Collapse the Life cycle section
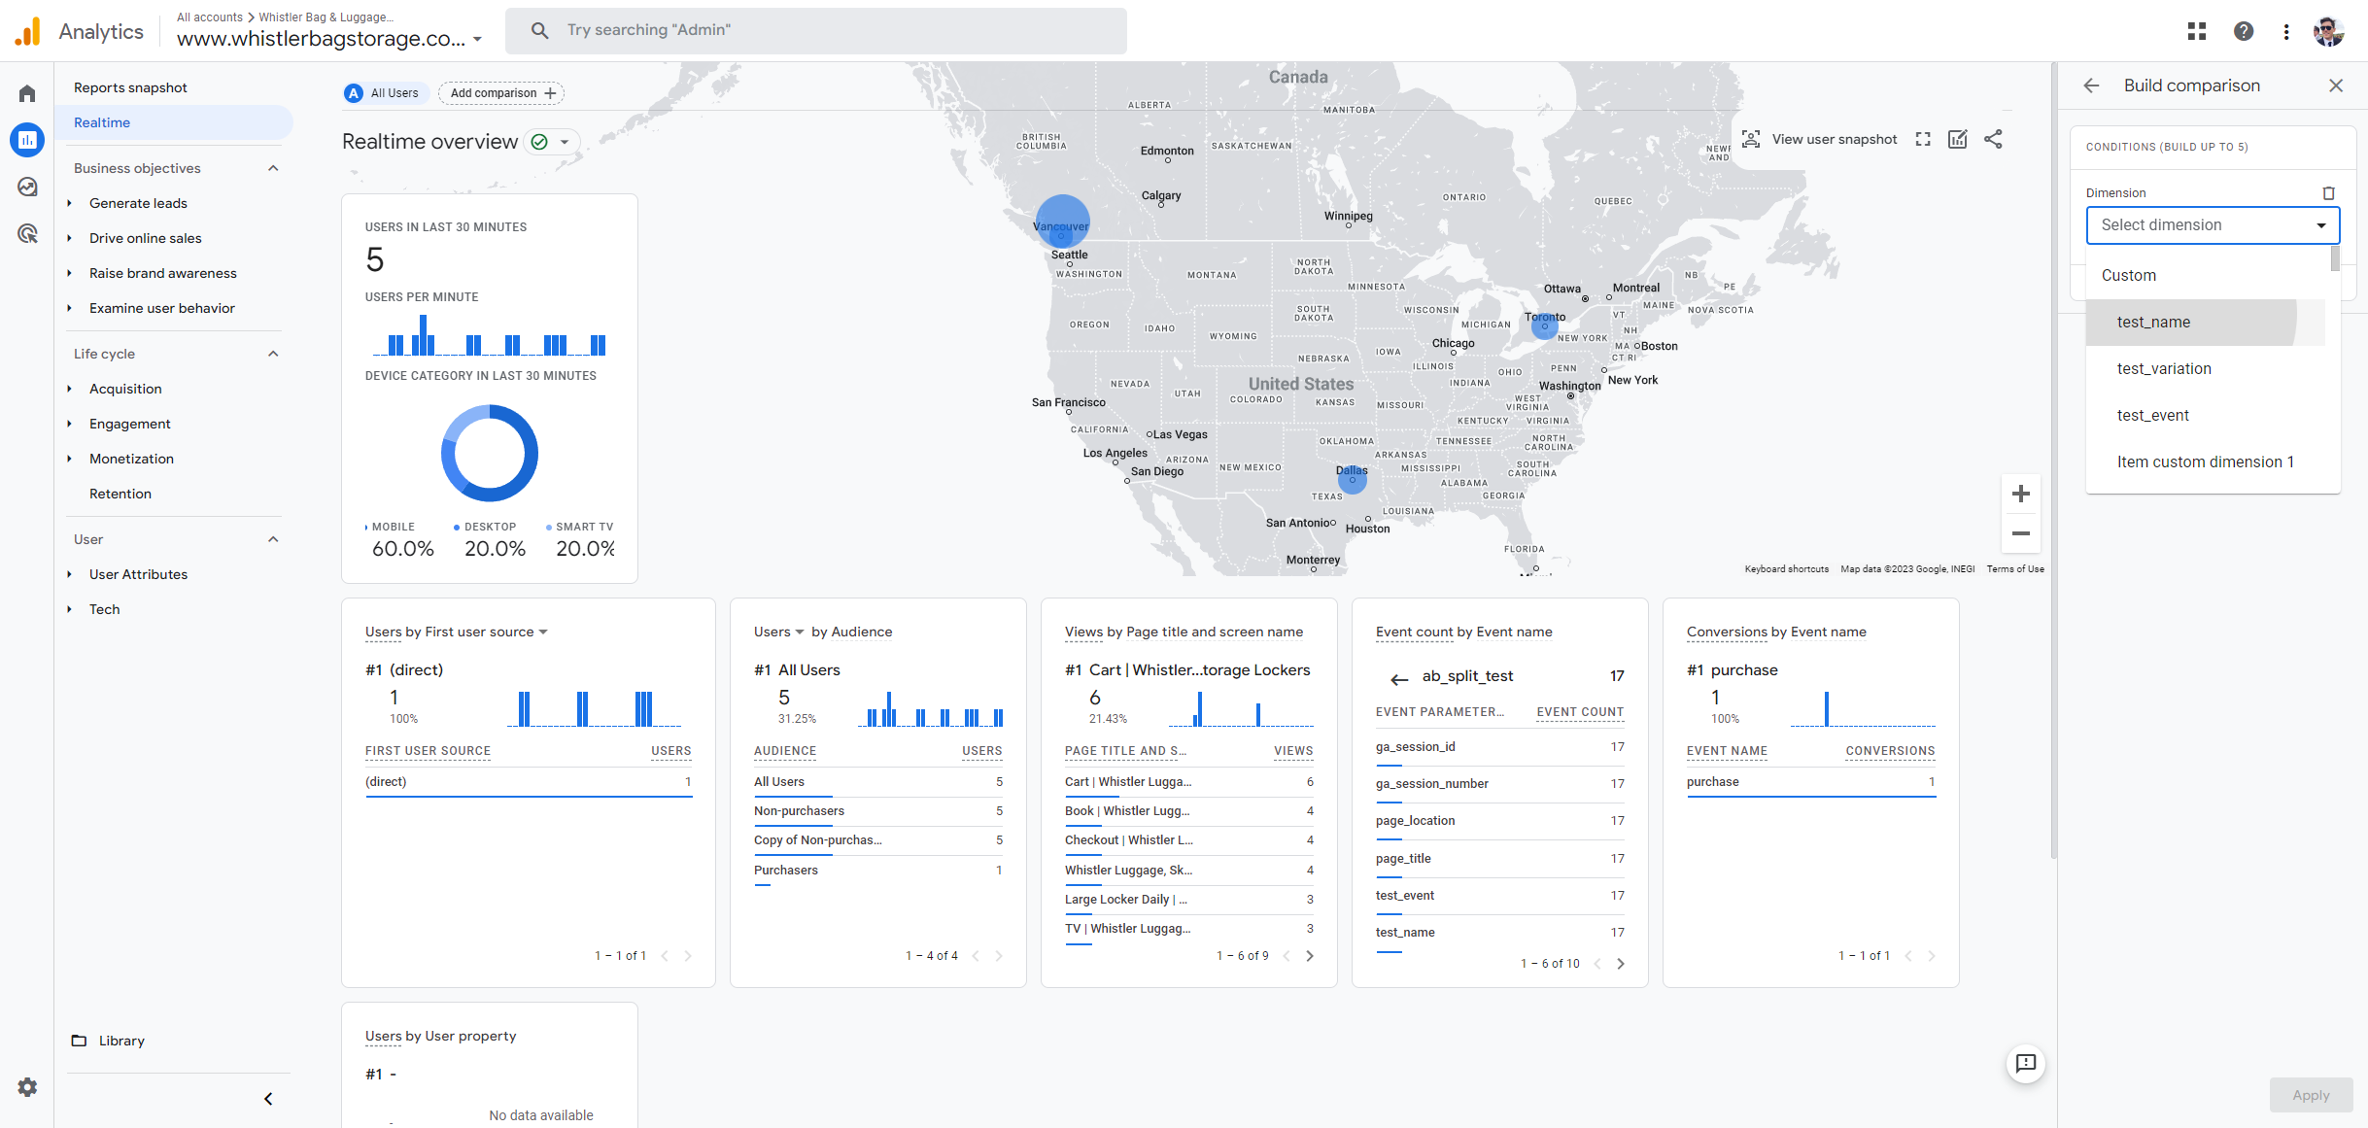Image resolution: width=2368 pixels, height=1128 pixels. coord(273,354)
